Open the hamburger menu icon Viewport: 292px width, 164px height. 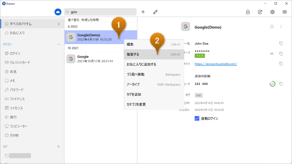click(x=285, y=12)
